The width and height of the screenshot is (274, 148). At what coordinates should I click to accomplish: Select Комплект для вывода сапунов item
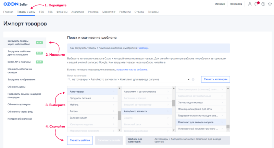click(201, 122)
